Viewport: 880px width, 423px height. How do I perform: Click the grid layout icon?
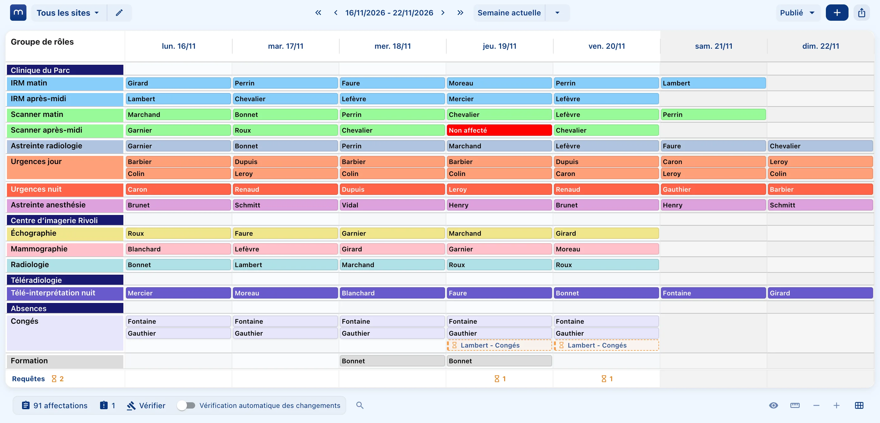(859, 405)
